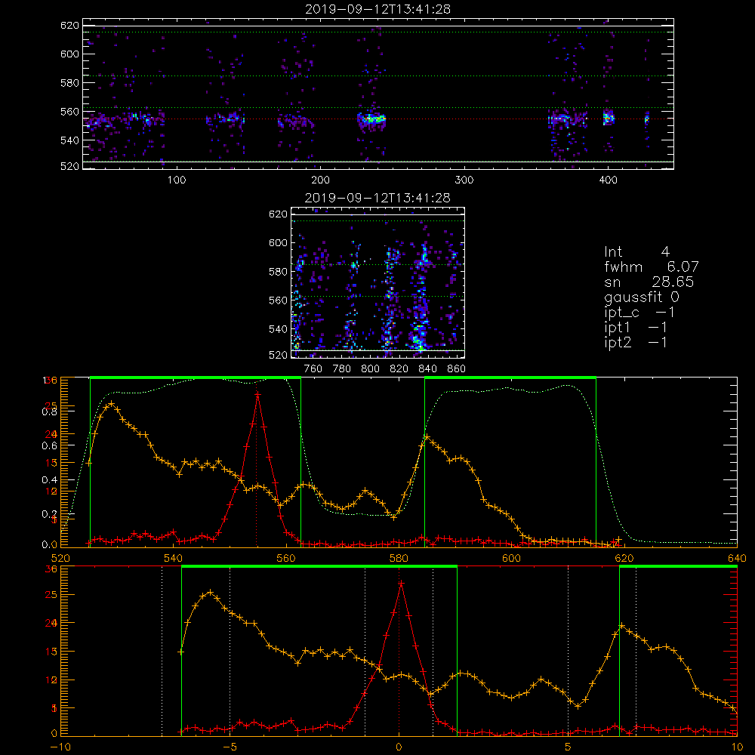Click y-axis label 0.8 on third plot
Screen dimensions: 755x755
coord(50,411)
